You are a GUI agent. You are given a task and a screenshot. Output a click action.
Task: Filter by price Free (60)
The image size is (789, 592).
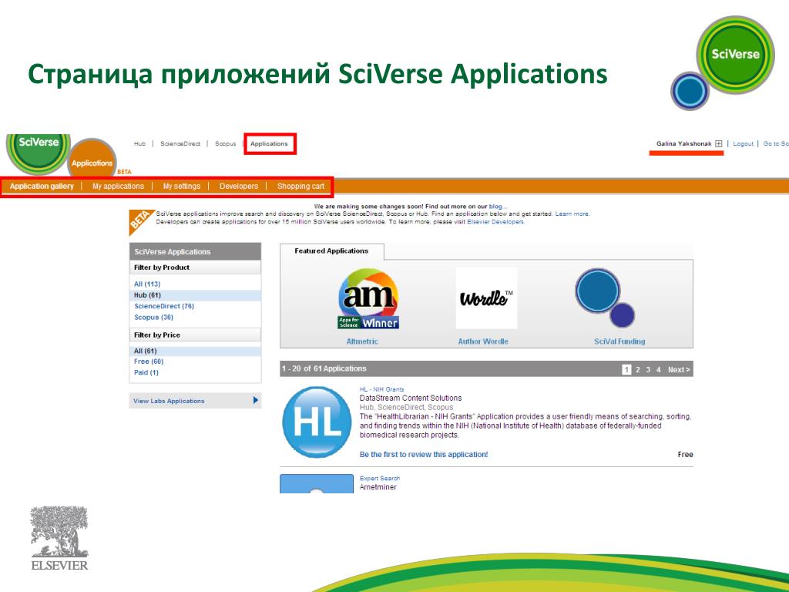pos(149,362)
